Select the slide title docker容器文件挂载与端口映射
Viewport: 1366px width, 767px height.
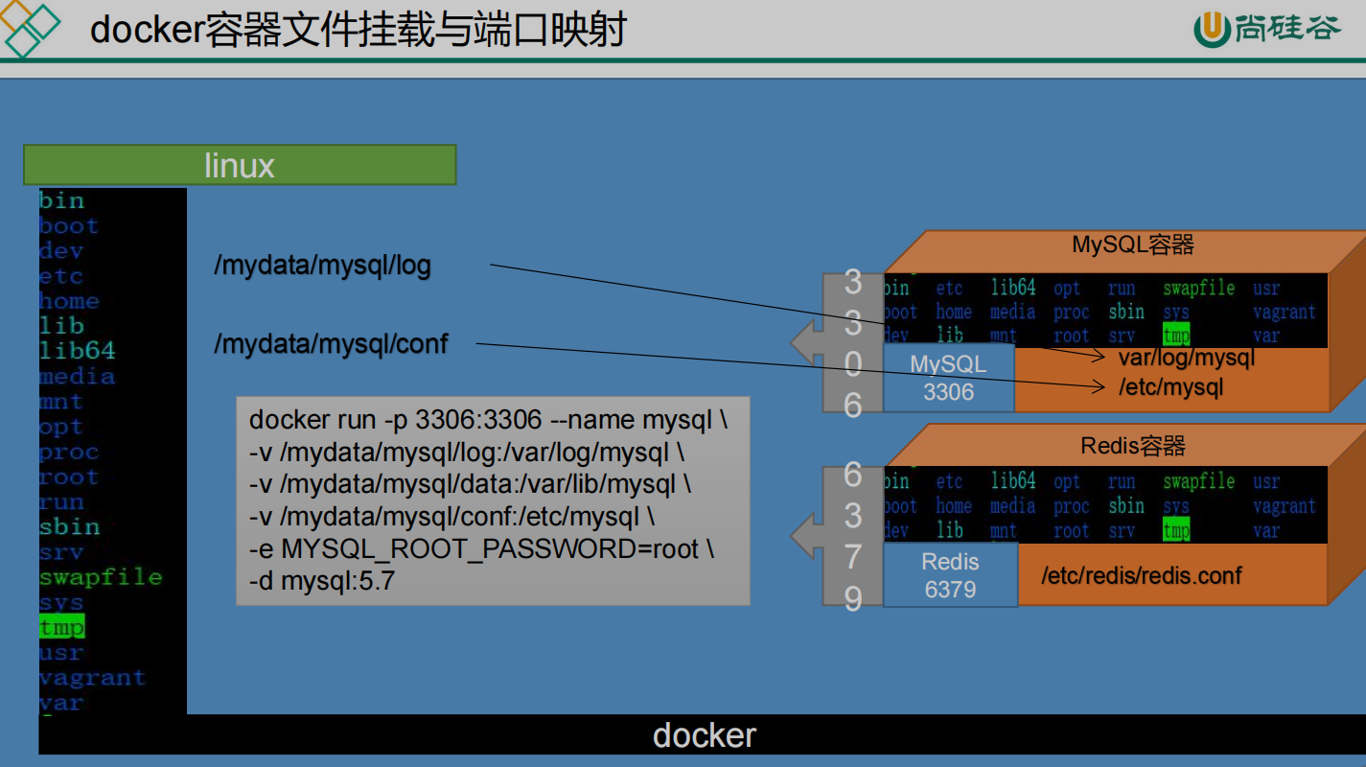(358, 30)
